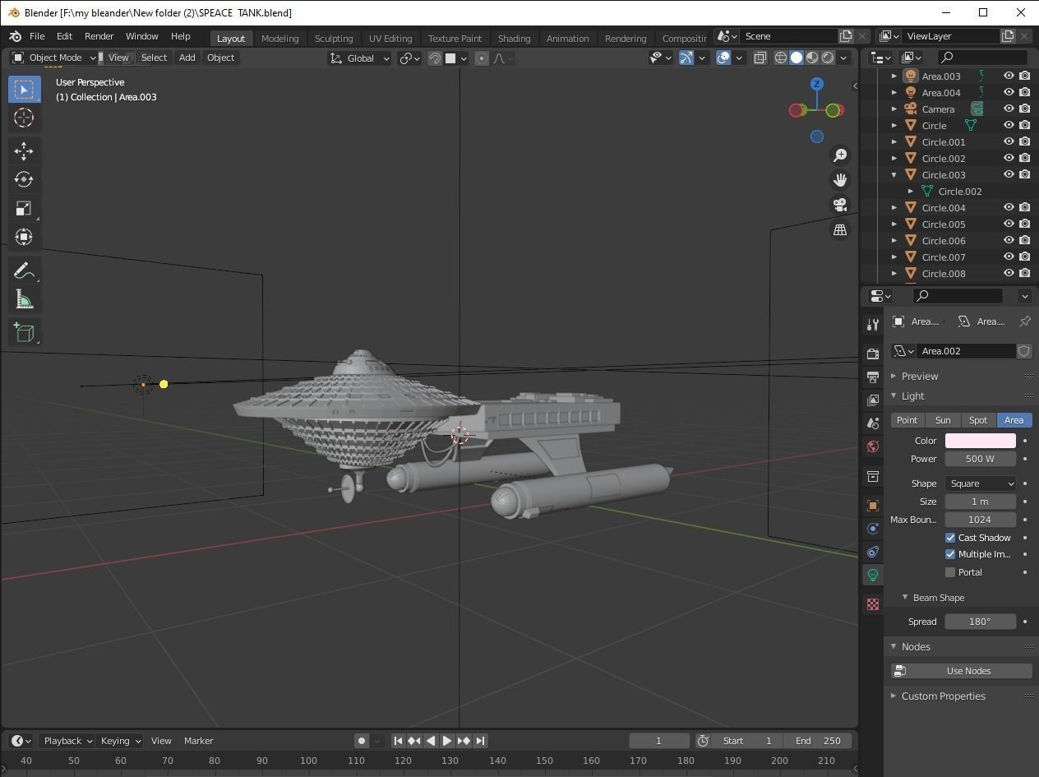
Task: Select the Add Cube tool
Action: (24, 333)
